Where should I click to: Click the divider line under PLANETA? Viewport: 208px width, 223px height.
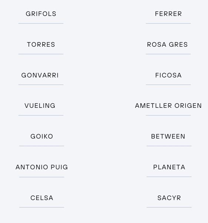169,177
